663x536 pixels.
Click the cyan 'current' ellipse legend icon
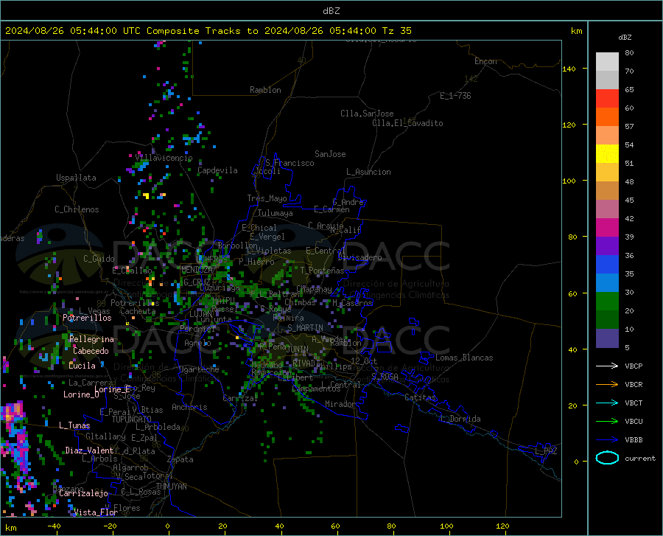pos(607,458)
